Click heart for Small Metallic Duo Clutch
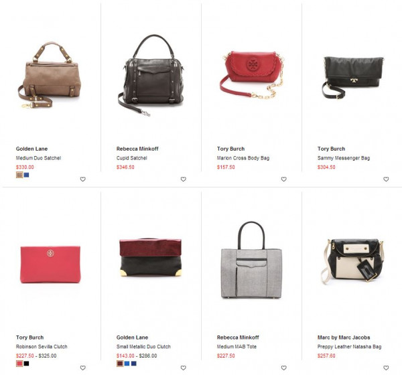 pos(184,368)
